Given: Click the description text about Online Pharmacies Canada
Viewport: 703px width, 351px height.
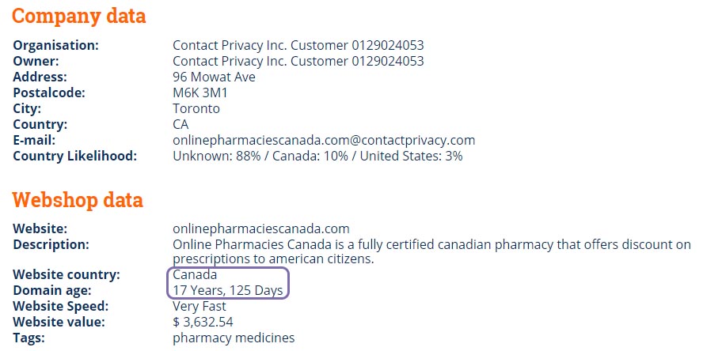Looking at the screenshot, I should click(x=431, y=251).
